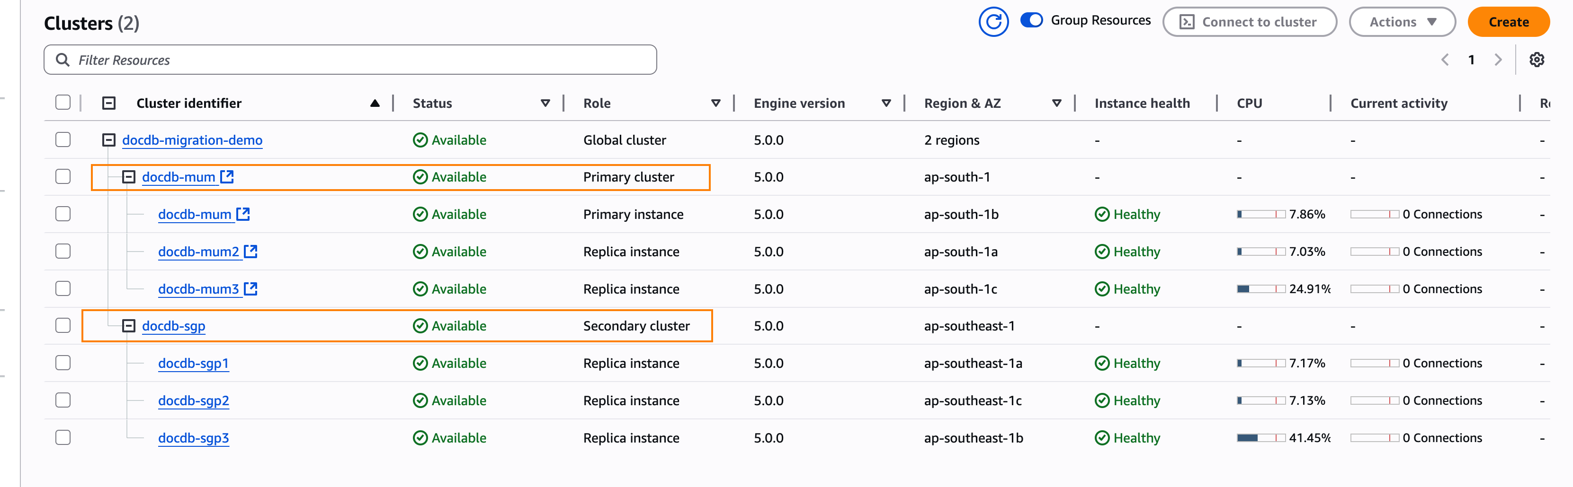Go to next page arrow
This screenshot has width=1573, height=487.
tap(1498, 60)
